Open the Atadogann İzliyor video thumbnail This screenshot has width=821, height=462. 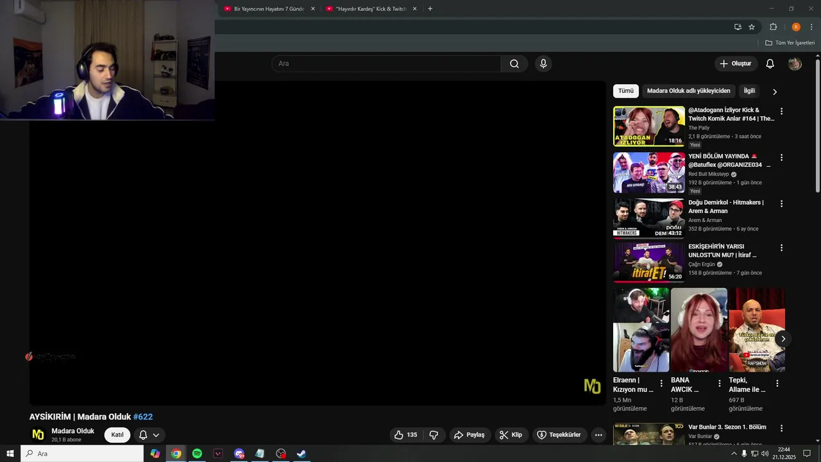(649, 126)
